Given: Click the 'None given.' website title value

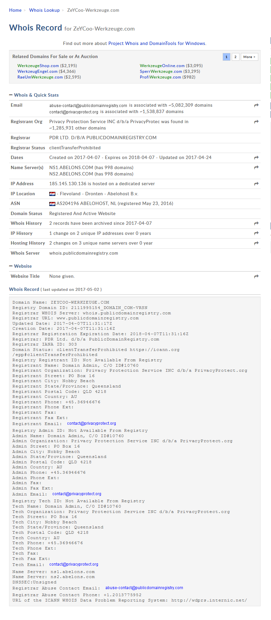Looking at the screenshot, I should (62, 276).
